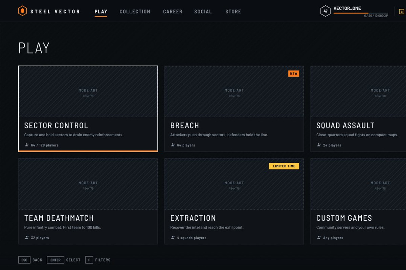
Task: Click the BREACH title text
Action: [x=185, y=126]
